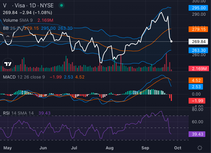The image size is (211, 153).
Task: Click the blue 2.53 value in MACD legend
Action: point(69,77)
